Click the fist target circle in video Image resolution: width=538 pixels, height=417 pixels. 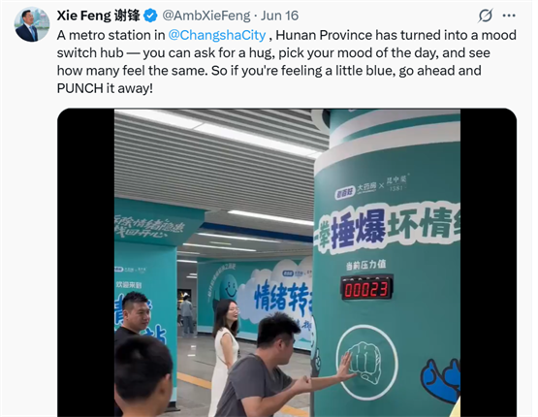(366, 363)
